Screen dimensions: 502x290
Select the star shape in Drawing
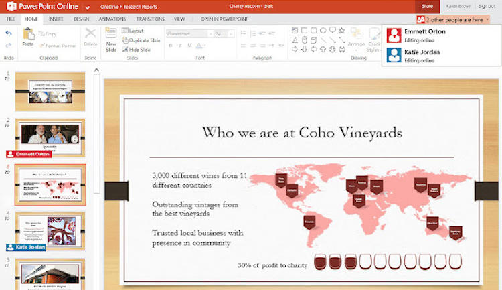341,30
